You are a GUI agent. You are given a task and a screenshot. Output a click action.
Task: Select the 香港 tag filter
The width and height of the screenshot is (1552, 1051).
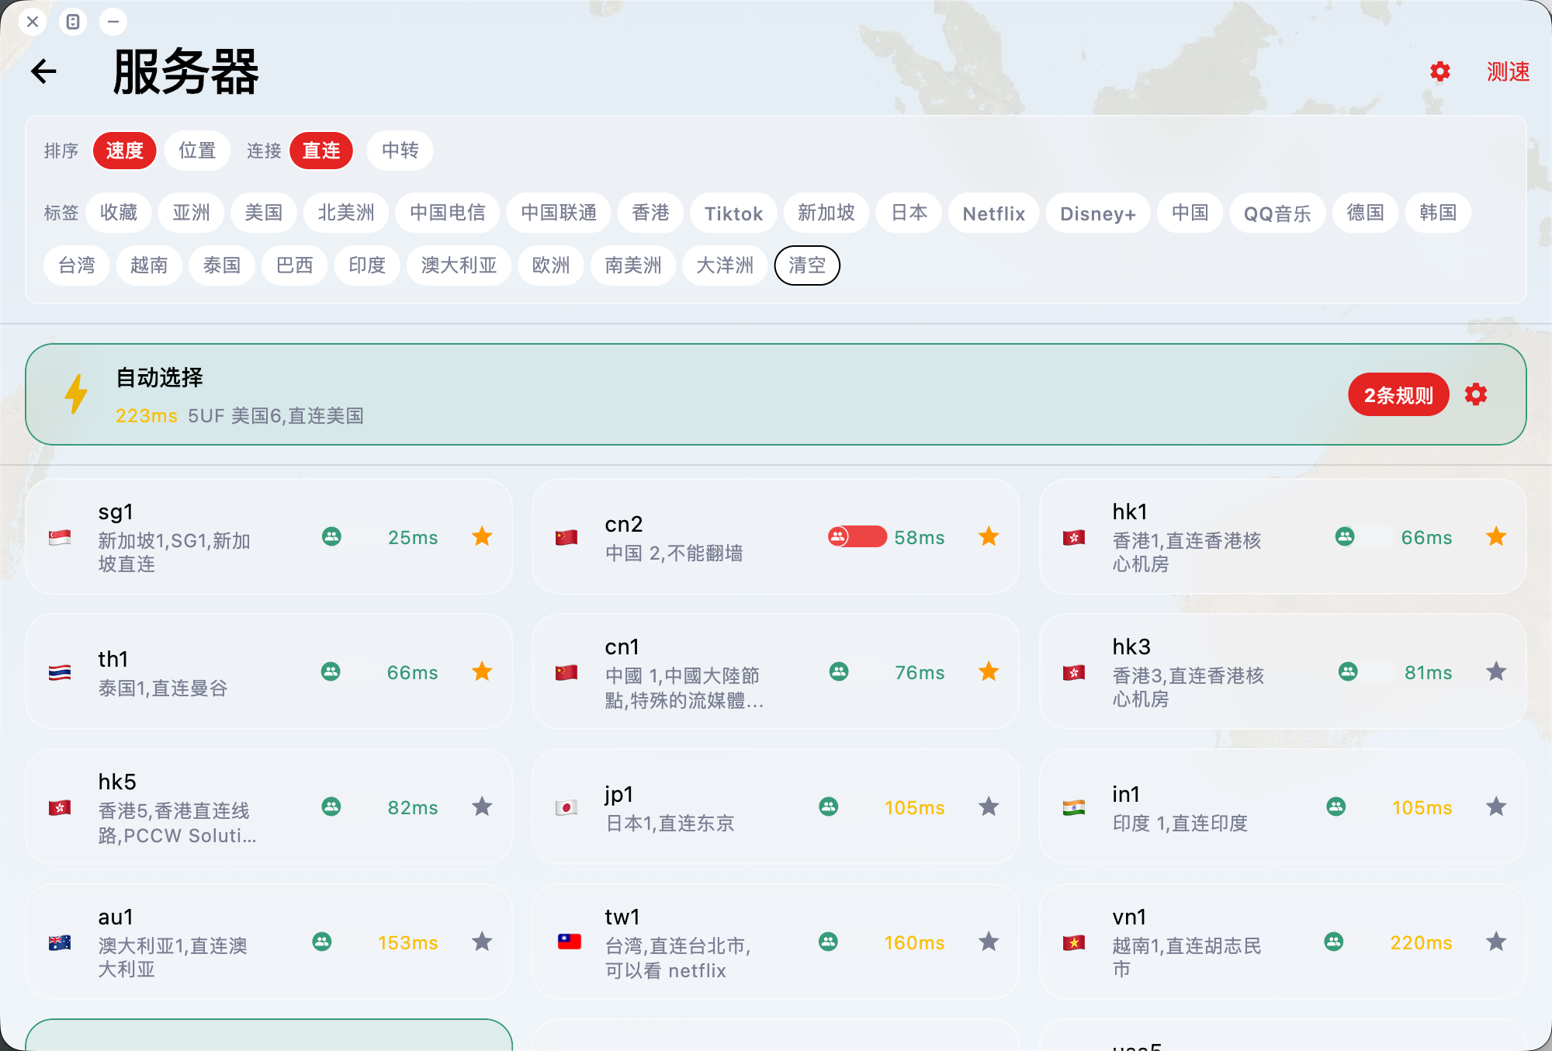[650, 213]
